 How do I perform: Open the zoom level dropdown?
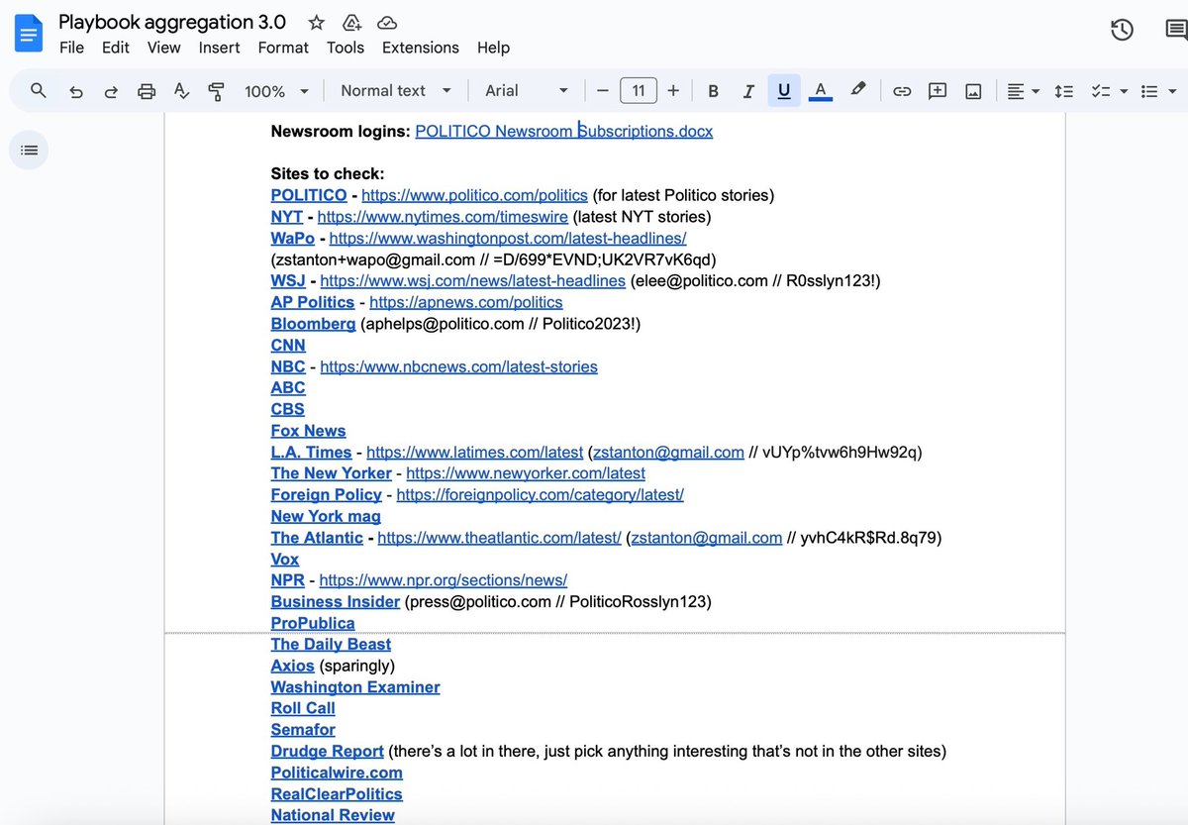(275, 90)
